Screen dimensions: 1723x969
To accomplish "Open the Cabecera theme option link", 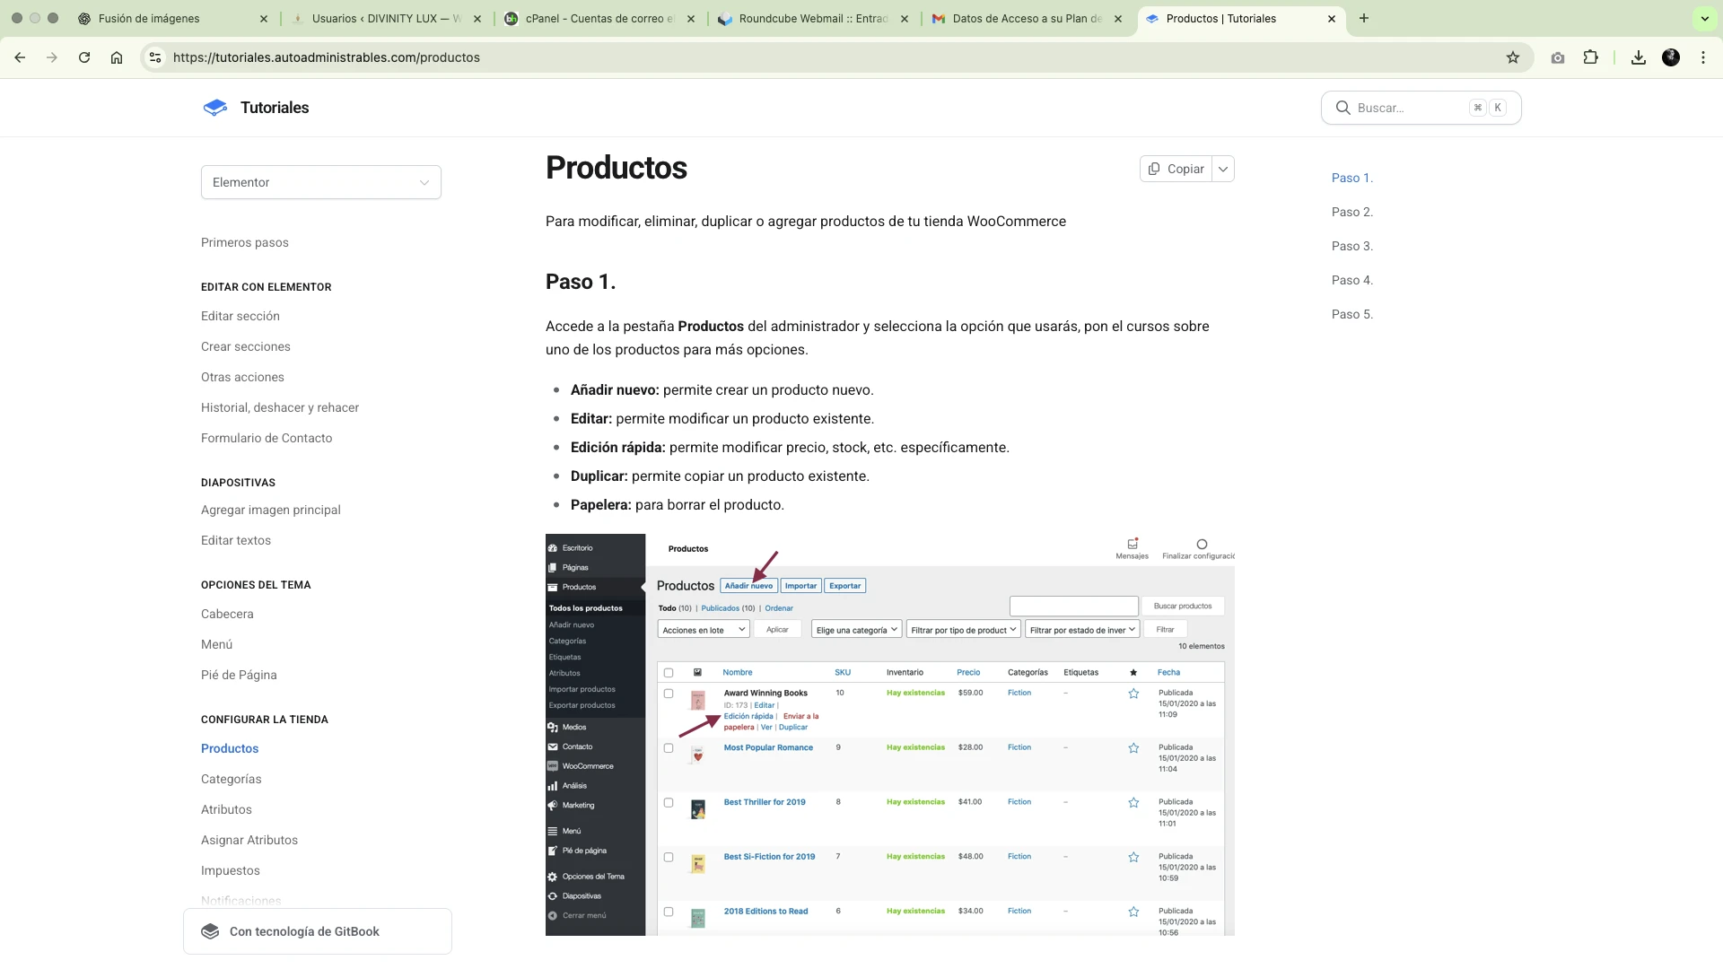I will [227, 614].
